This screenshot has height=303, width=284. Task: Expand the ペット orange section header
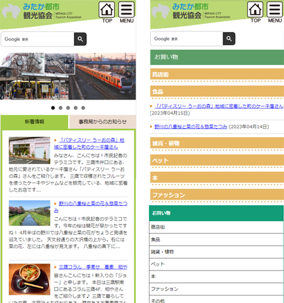pyautogui.click(x=217, y=160)
